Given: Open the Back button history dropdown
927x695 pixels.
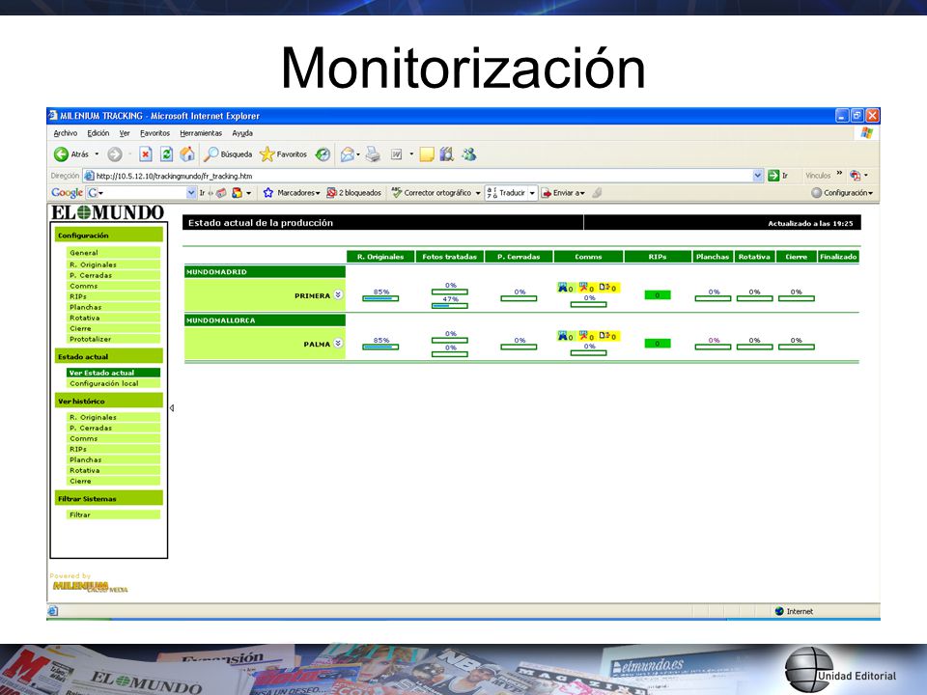Looking at the screenshot, I should pos(97,154).
